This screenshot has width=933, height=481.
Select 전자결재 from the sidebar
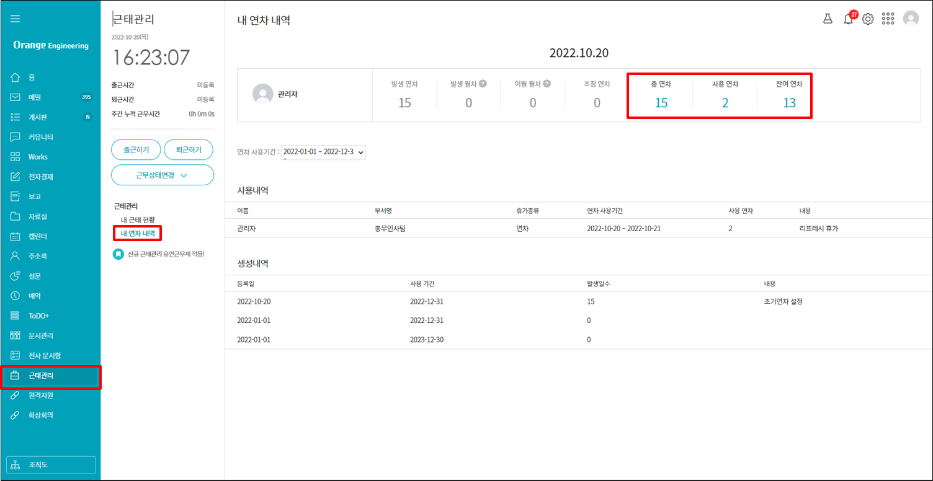pyautogui.click(x=41, y=177)
